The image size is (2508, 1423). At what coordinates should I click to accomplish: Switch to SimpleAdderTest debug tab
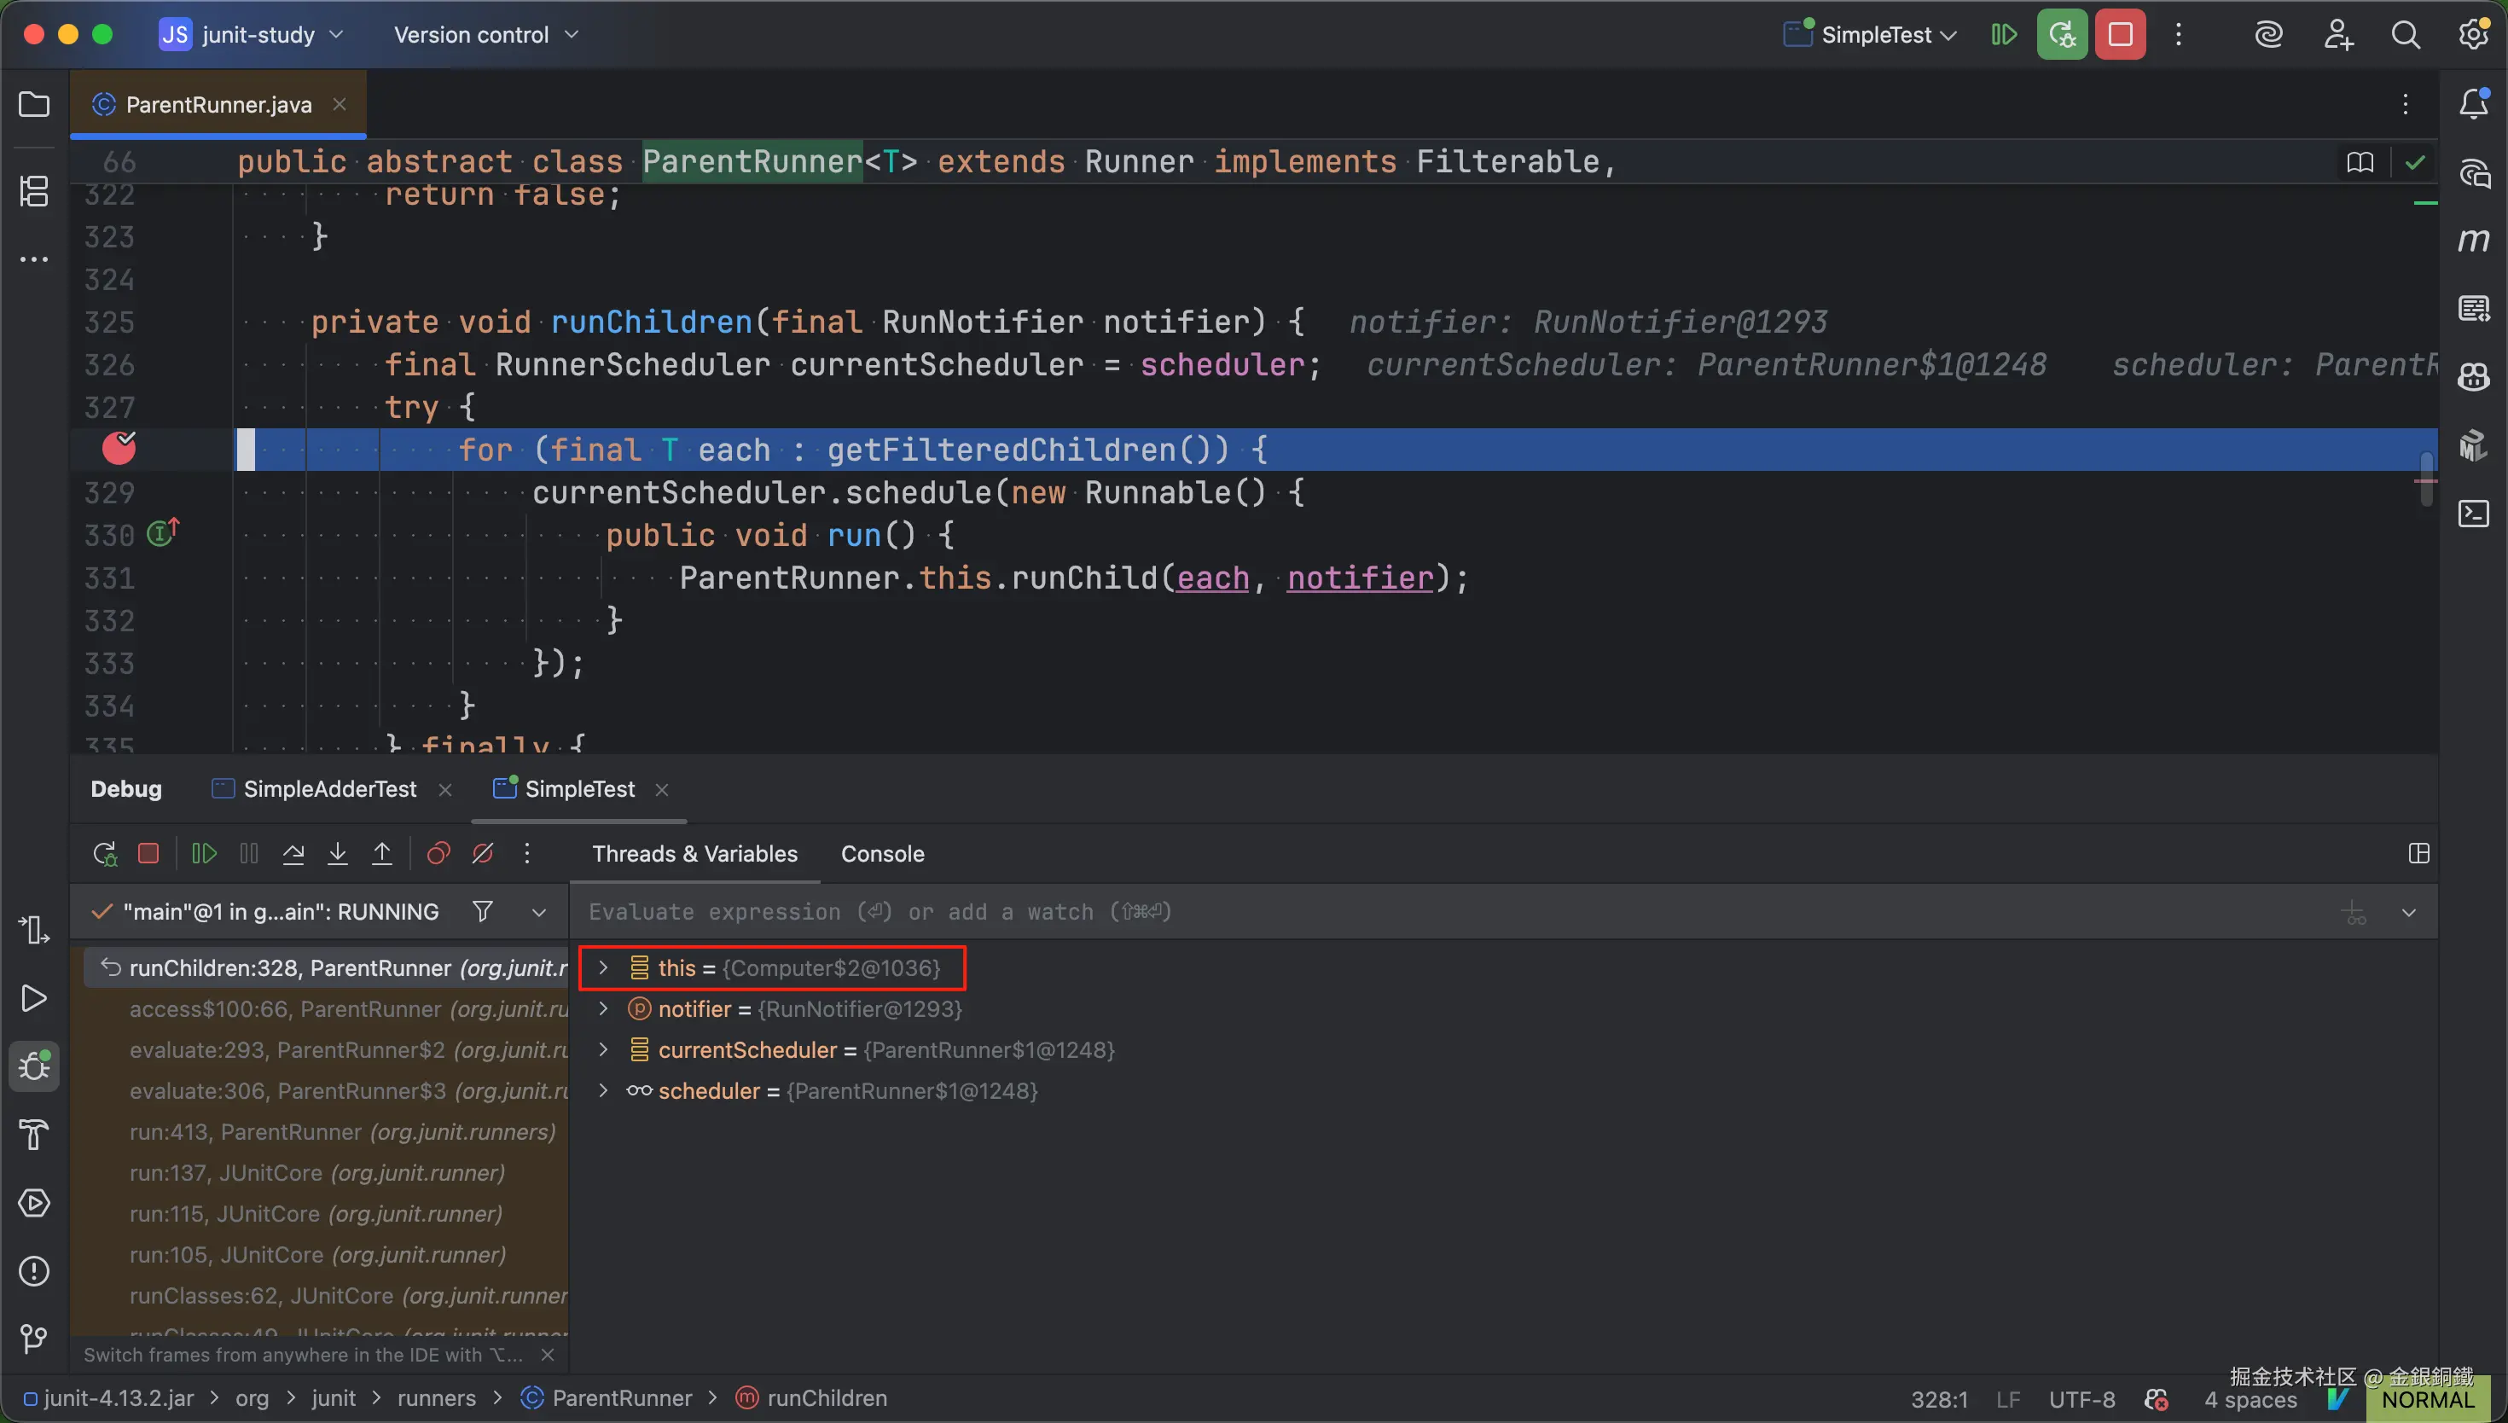tap(329, 789)
